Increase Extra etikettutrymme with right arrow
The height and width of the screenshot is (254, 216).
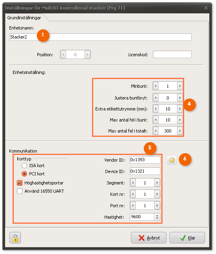[180, 109]
